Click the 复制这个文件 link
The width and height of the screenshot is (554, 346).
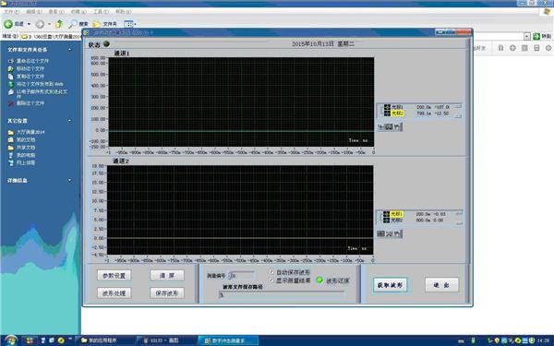[x=30, y=77]
